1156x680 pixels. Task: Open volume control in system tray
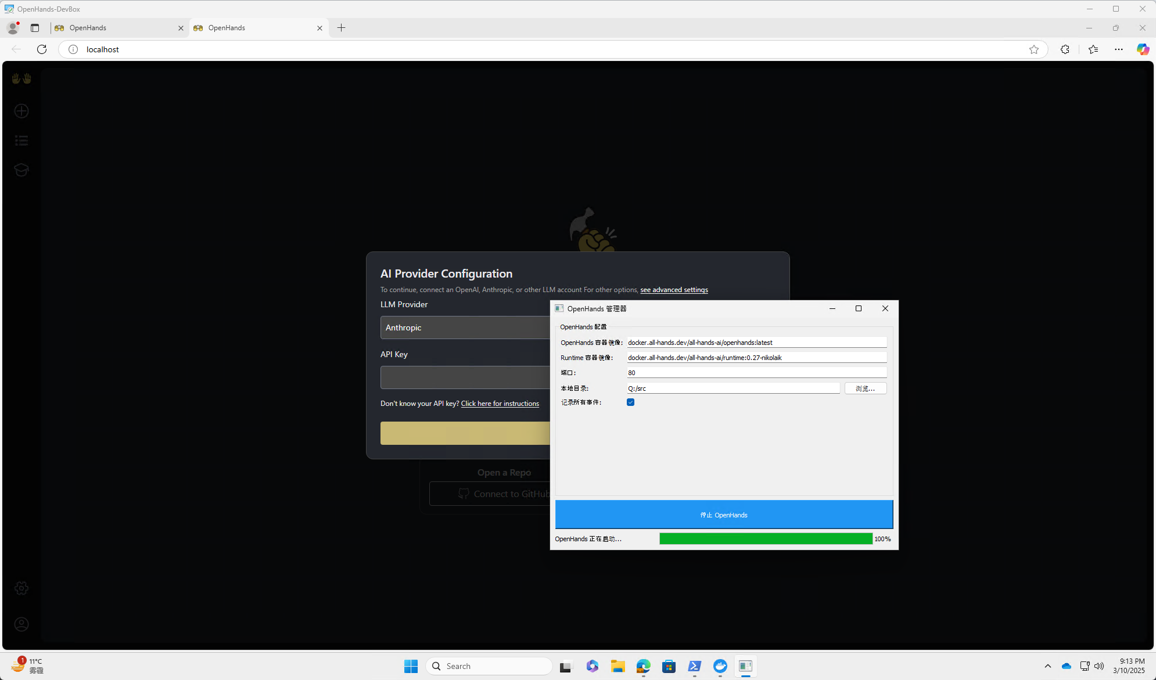coord(1099,666)
